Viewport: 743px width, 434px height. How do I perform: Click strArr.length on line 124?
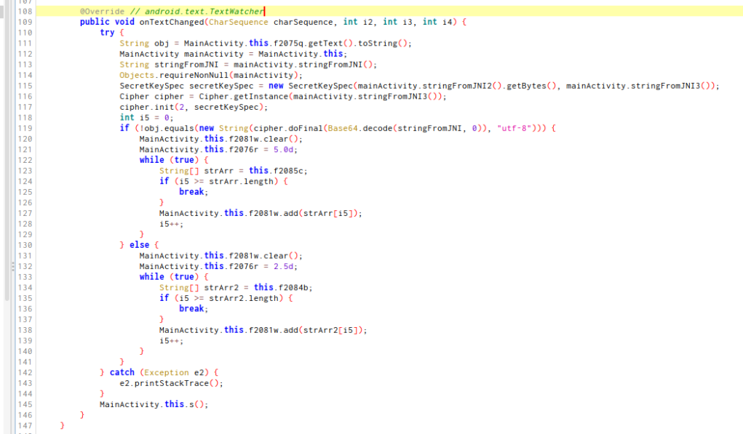pos(241,181)
